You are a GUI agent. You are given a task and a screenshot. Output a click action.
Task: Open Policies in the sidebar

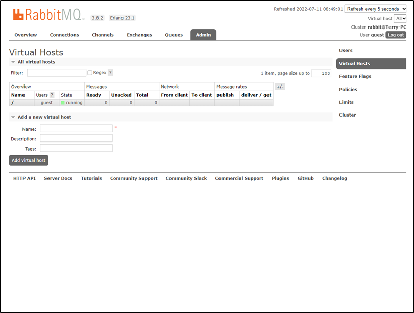click(348, 89)
